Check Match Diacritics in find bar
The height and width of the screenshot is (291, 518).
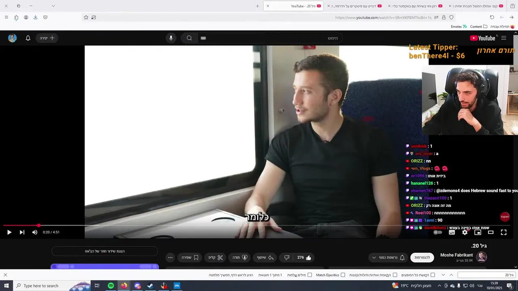point(330,275)
